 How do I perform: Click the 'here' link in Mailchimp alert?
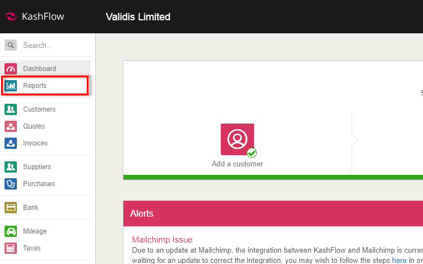tap(399, 260)
